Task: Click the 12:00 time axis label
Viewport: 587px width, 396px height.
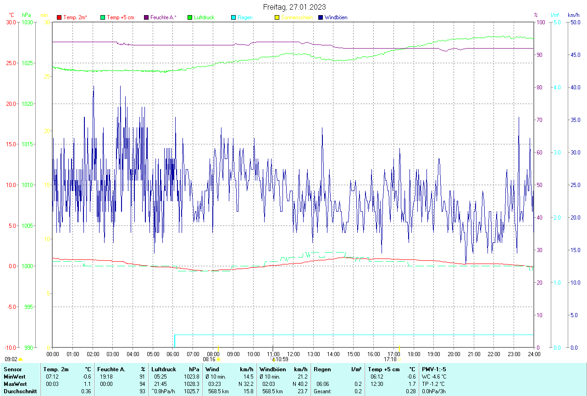Action: [x=293, y=354]
